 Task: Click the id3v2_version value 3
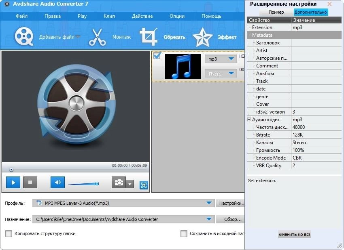316,111
